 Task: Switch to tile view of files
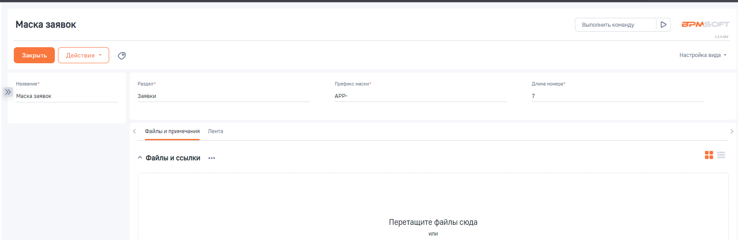click(x=709, y=155)
